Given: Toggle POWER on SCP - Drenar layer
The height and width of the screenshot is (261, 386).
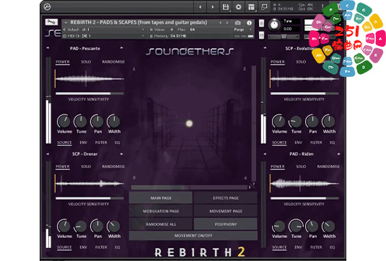Looking at the screenshot, I should point(63,167).
